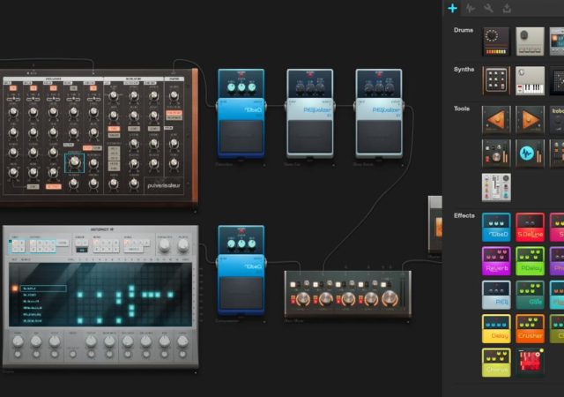This screenshot has width=564, height=397.
Task: Toggle footswitch on the bottom TubeD pedal
Action: (x=241, y=293)
